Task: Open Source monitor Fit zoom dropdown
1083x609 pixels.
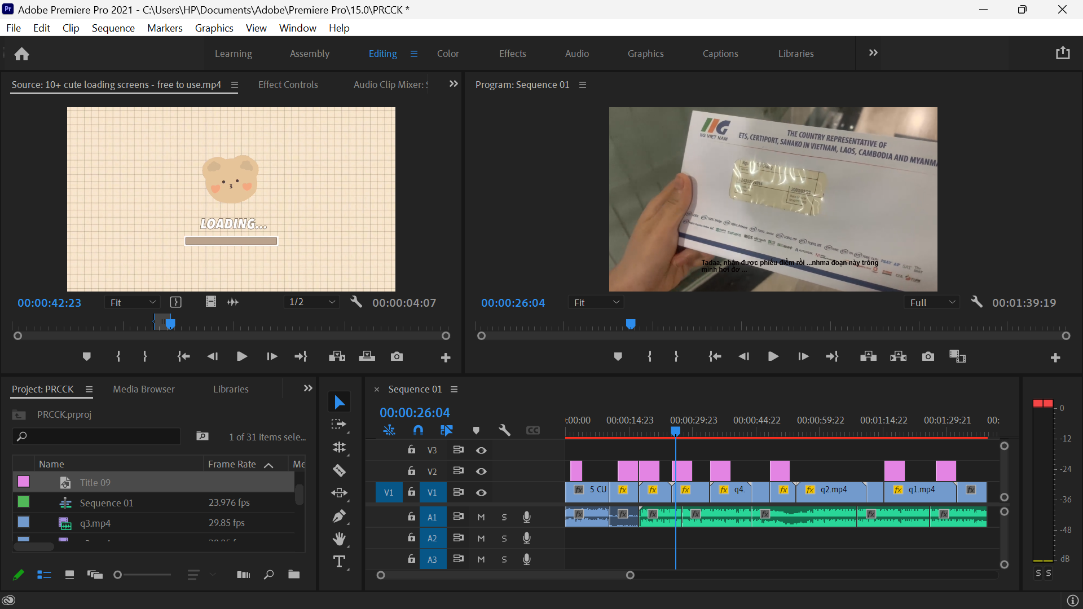Action: coord(133,303)
